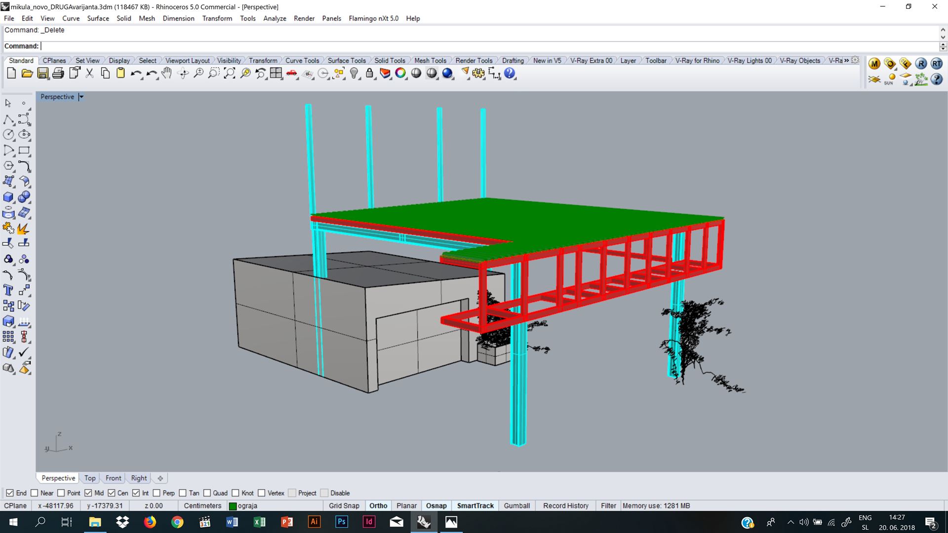Viewport: 948px width, 533px height.
Task: Expand command history with the top-right arrow
Action: (x=943, y=30)
